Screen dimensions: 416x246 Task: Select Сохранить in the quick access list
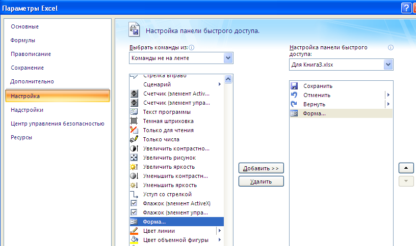341,86
